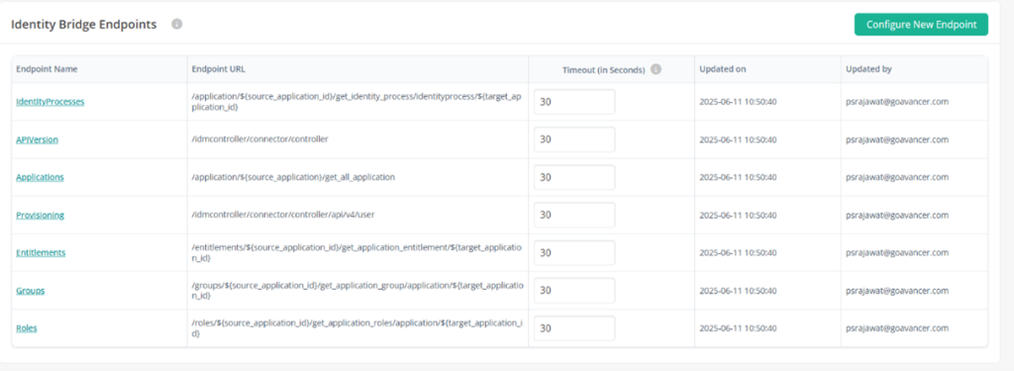The height and width of the screenshot is (371, 1014).
Task: Open the APIVersion endpoint link
Action: [37, 139]
